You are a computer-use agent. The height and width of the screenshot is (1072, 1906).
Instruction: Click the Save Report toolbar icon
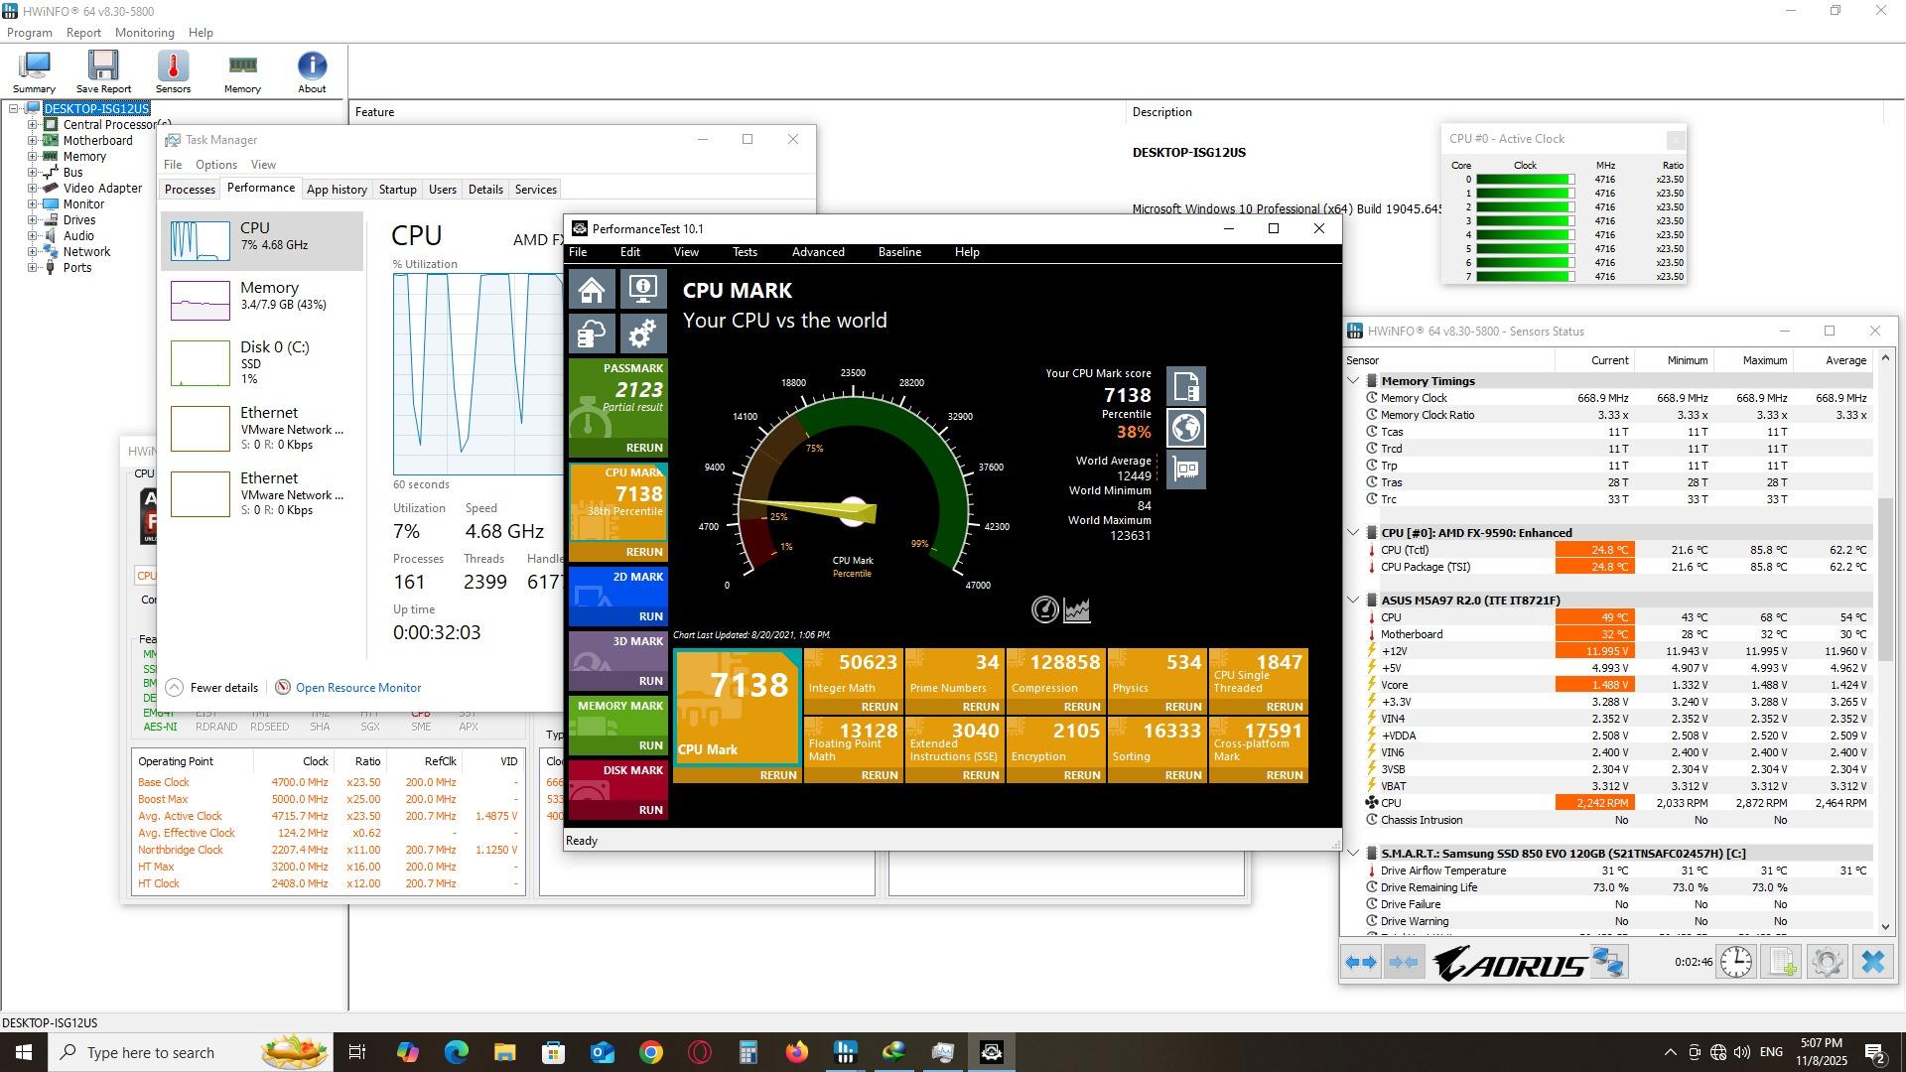103,71
